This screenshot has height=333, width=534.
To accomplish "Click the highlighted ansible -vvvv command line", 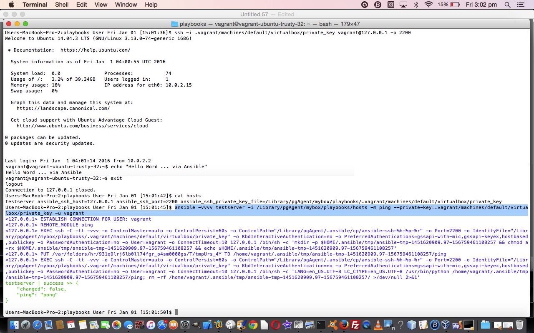I will 267,210.
